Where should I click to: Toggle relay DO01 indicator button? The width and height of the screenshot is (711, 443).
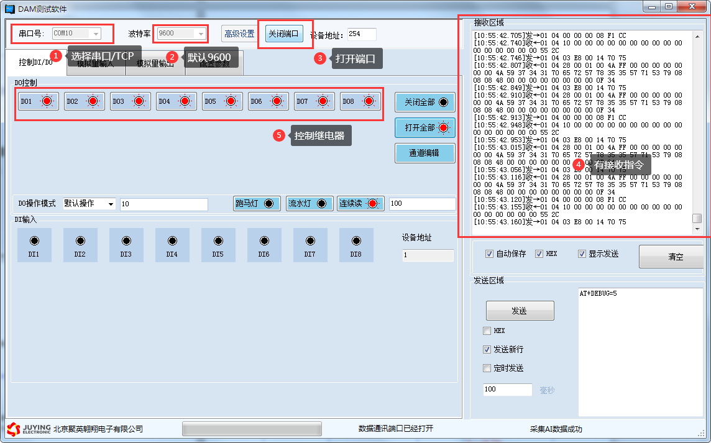point(39,101)
